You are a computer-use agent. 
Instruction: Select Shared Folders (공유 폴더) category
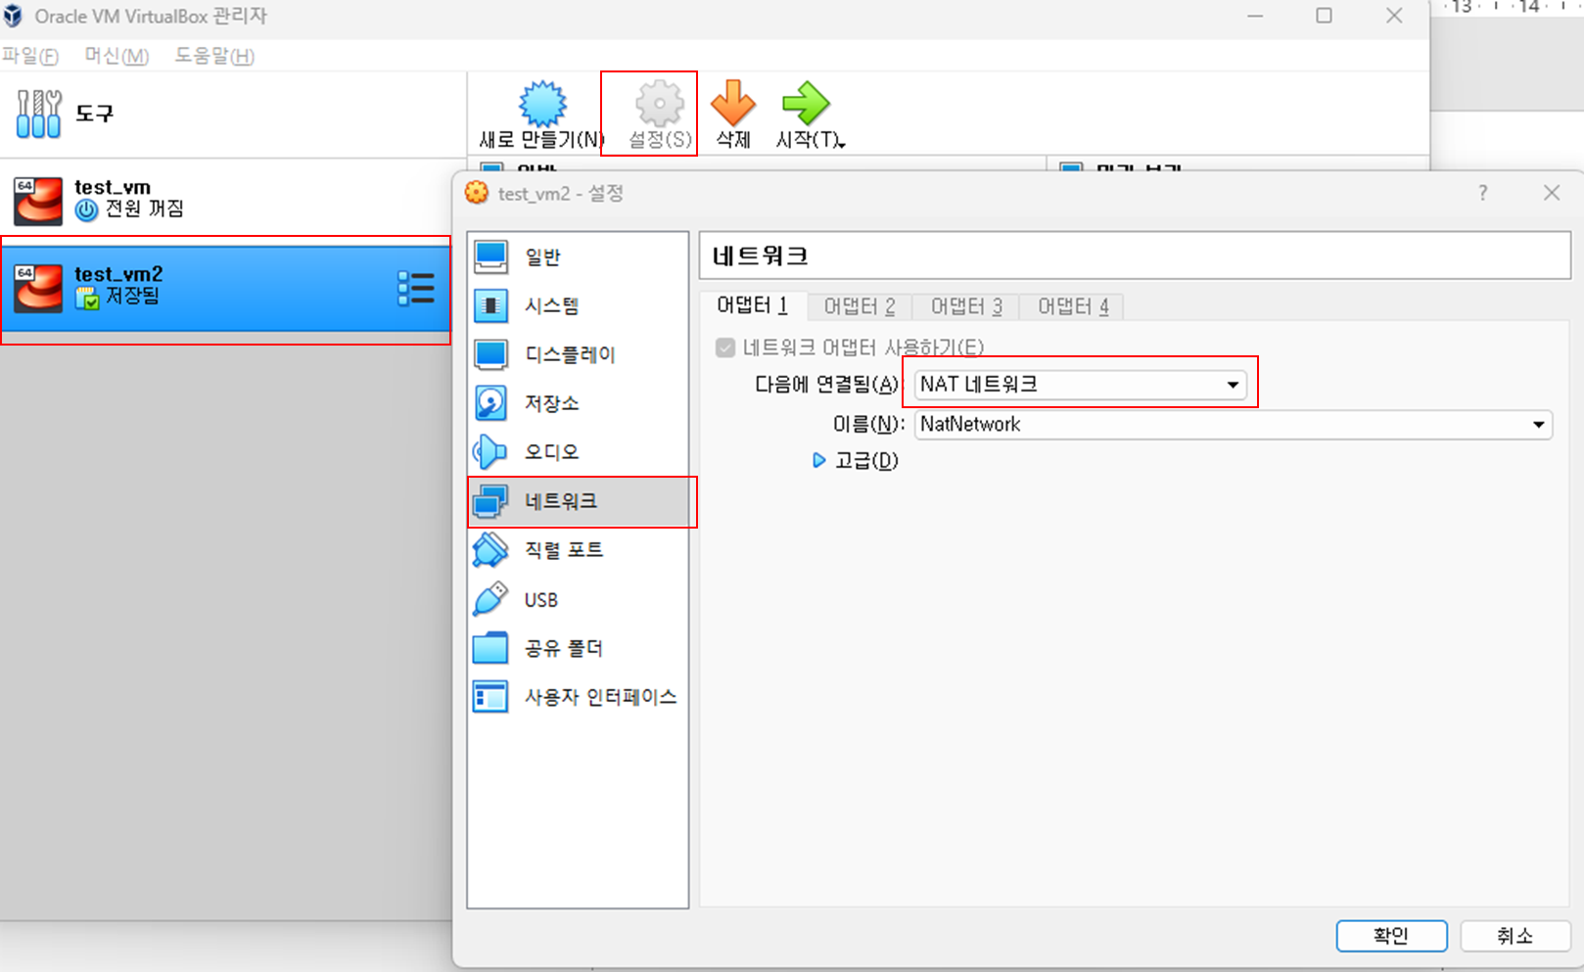click(x=578, y=648)
